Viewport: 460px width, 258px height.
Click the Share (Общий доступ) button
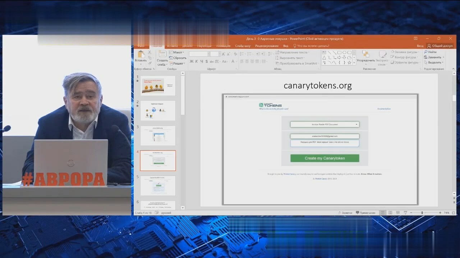click(x=440, y=46)
